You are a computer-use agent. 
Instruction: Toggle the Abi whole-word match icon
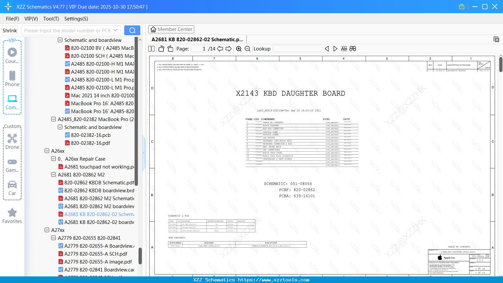[x=344, y=49]
